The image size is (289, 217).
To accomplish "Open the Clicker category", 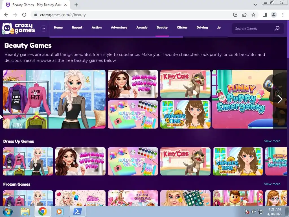I will [x=182, y=27].
